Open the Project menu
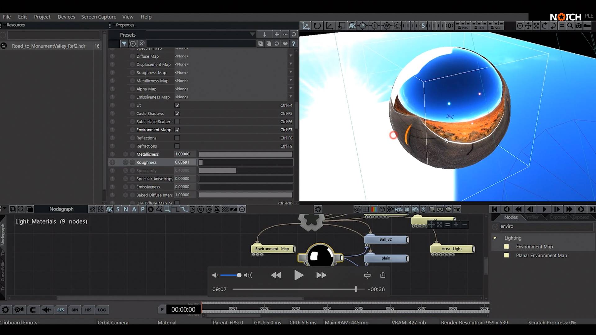Screen dimensions: 596x335 [x=42, y=17]
